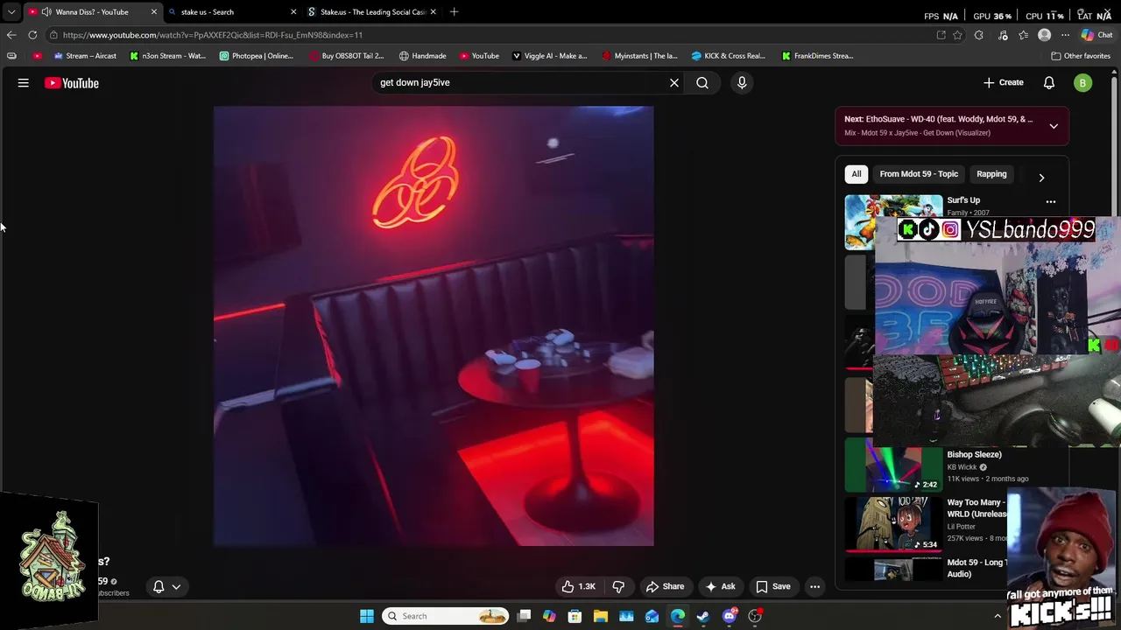Open the Edge Copilot Chat button
The width and height of the screenshot is (1121, 630).
coord(1097,35)
